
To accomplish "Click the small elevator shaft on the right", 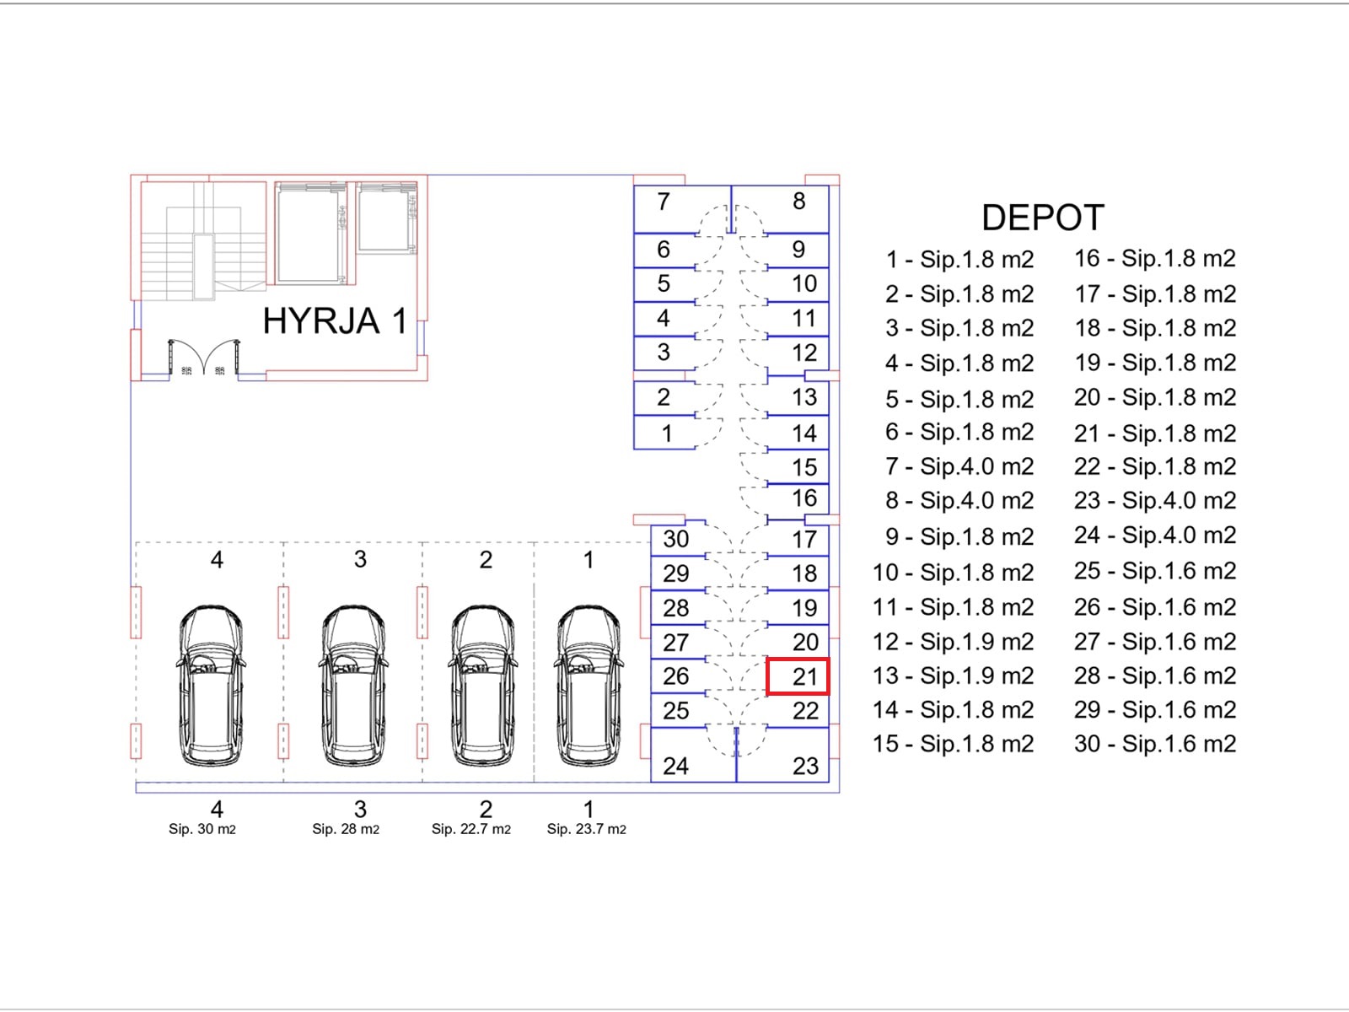I will [x=387, y=218].
